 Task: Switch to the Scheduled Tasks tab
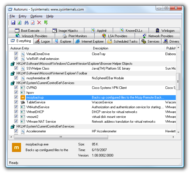tap(123, 41)
